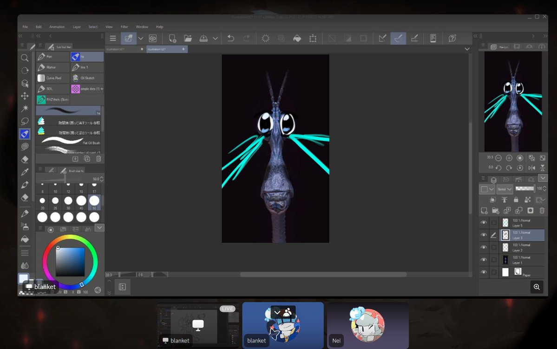This screenshot has height=349, width=557.
Task: Open the Animation menu
Action: click(57, 26)
